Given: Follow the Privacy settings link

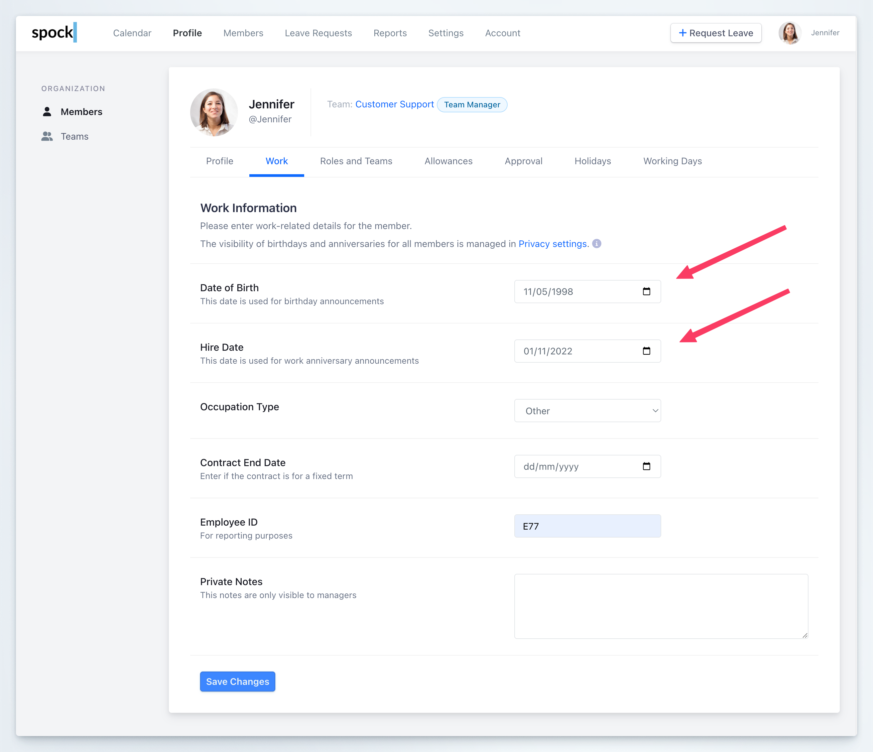Looking at the screenshot, I should pos(553,244).
